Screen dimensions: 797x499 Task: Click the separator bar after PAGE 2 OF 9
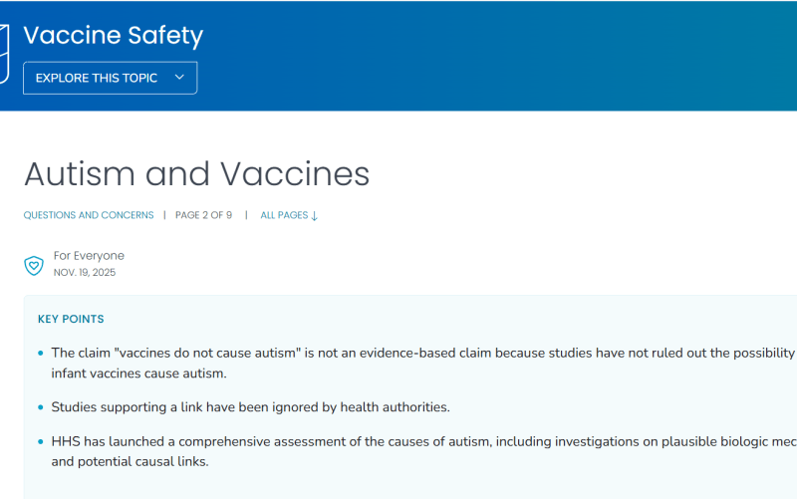[x=246, y=215]
